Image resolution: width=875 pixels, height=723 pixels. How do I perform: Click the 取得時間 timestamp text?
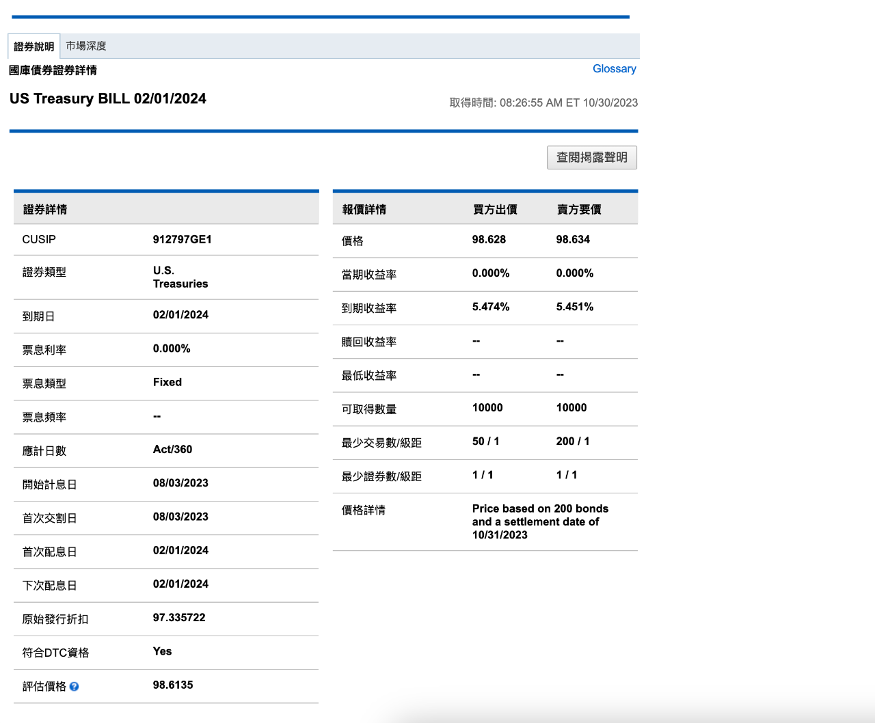(x=543, y=103)
